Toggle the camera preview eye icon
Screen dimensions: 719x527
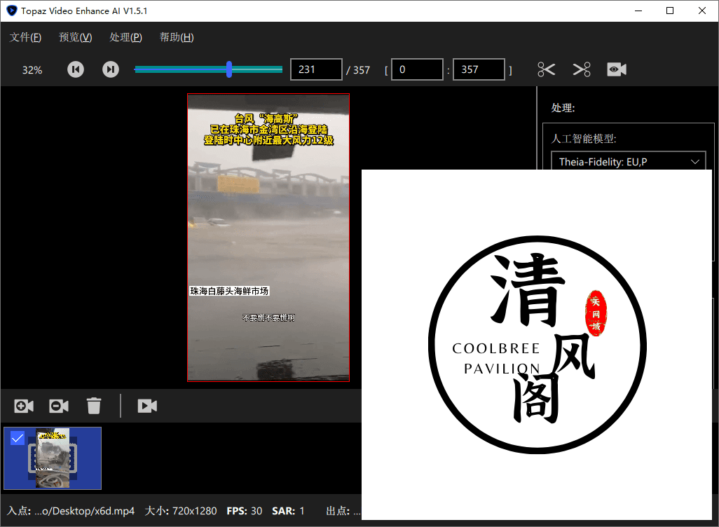617,69
